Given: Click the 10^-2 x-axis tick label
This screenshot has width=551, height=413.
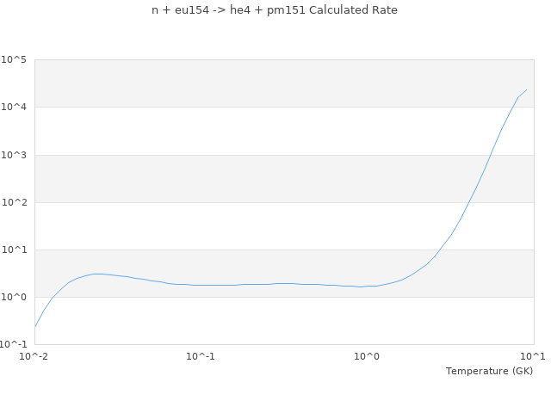Looking at the screenshot, I should [x=34, y=356].
